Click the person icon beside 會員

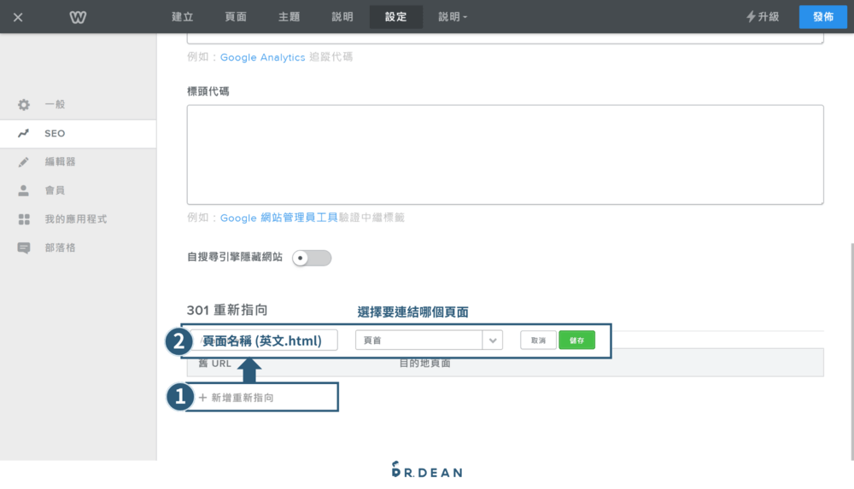(23, 190)
